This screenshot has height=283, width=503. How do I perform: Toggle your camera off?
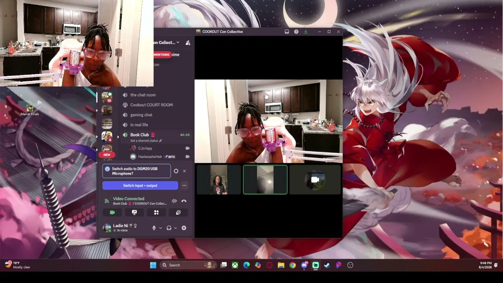112,212
